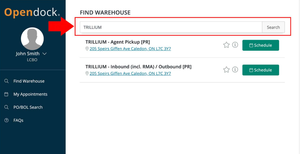Favorite the TRILLIUM Agent Pickup warehouse star
Image resolution: width=300 pixels, height=154 pixels.
tap(226, 45)
